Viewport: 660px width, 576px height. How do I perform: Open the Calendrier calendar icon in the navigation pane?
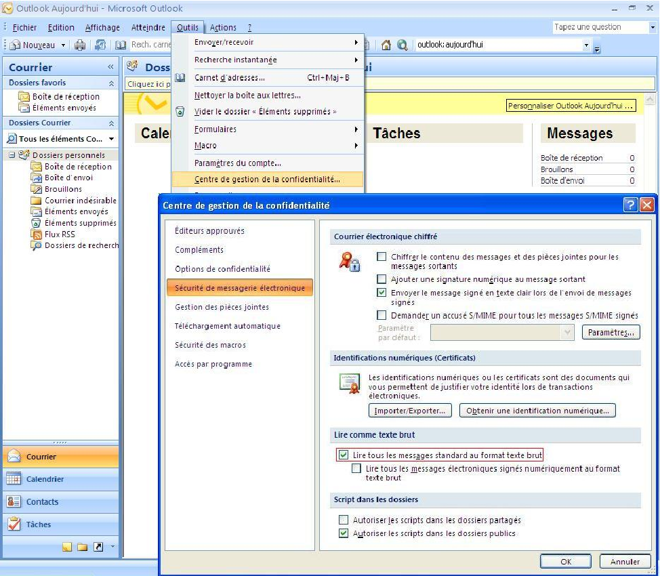click(14, 478)
